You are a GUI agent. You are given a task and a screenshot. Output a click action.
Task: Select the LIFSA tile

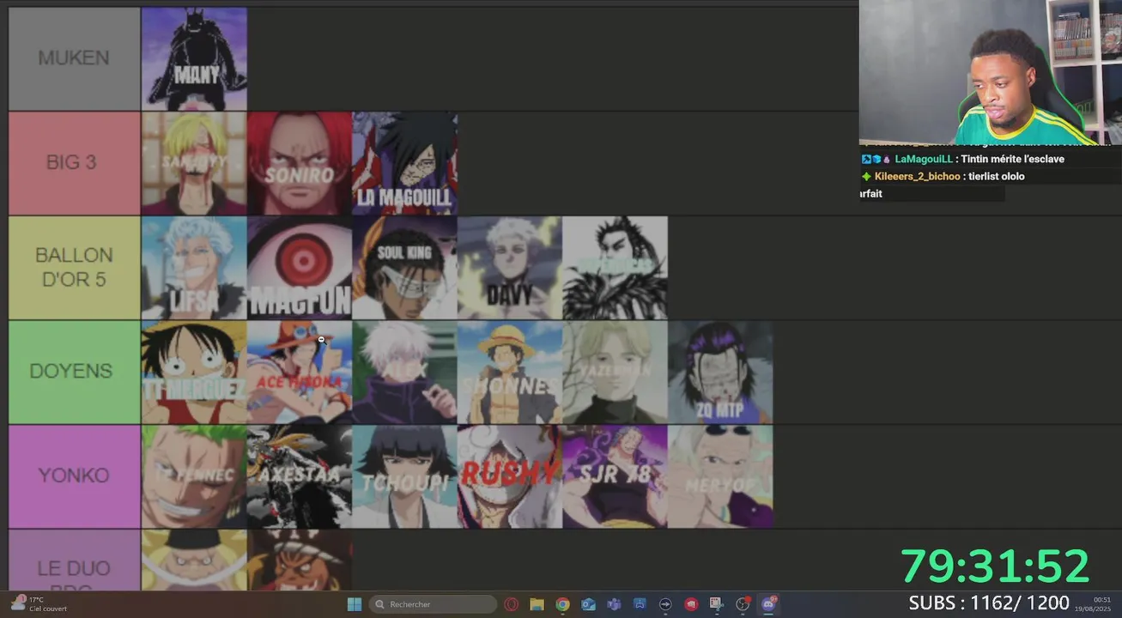(194, 268)
